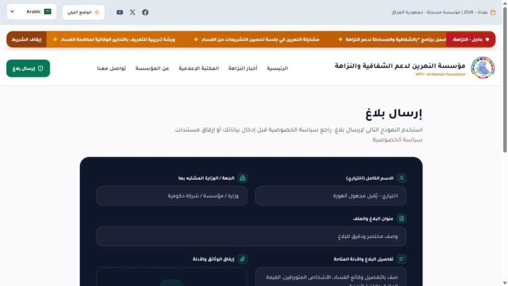The height and width of the screenshot is (286, 508).
Task: Click ticker item ضمن برنامج بالشفافية والمساءلة
Action: (395, 40)
